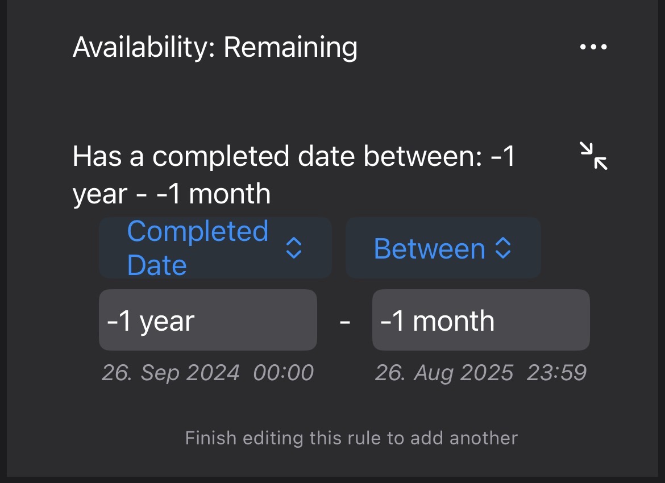Screen dimensions: 665x483
Task: Click the Has a completed date between heading
Action: [293, 157]
